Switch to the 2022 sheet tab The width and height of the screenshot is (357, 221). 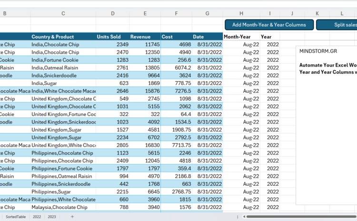coord(37,217)
